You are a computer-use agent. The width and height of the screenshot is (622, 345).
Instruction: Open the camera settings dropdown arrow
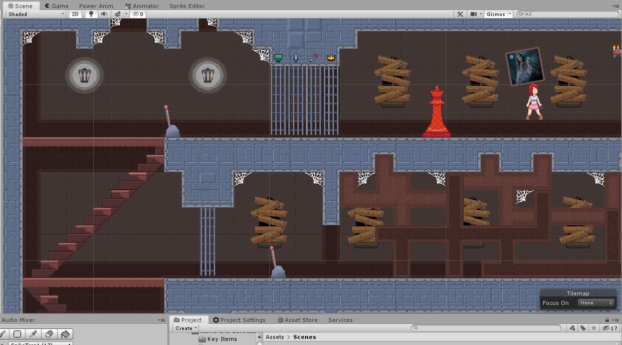pos(481,14)
